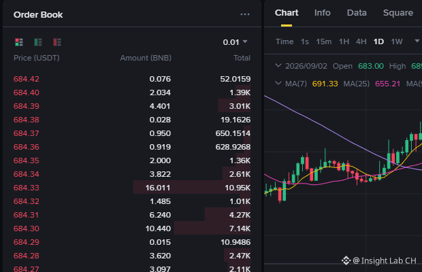Set chart interval to 15m
This screenshot has width=422, height=272.
click(x=324, y=41)
